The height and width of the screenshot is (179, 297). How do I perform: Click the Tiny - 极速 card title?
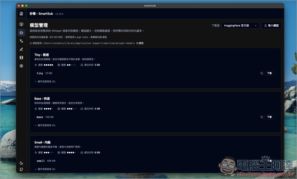pos(42,55)
